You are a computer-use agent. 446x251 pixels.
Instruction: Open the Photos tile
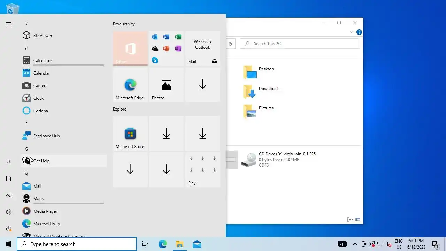click(x=167, y=85)
